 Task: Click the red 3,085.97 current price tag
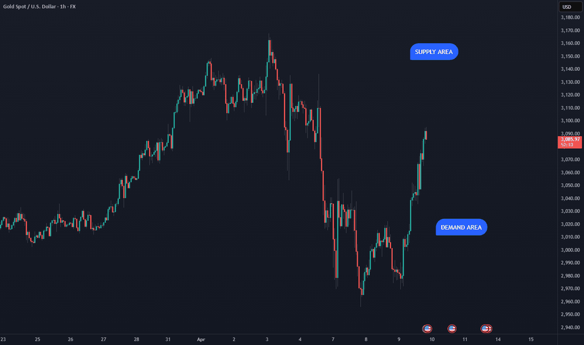coord(570,142)
